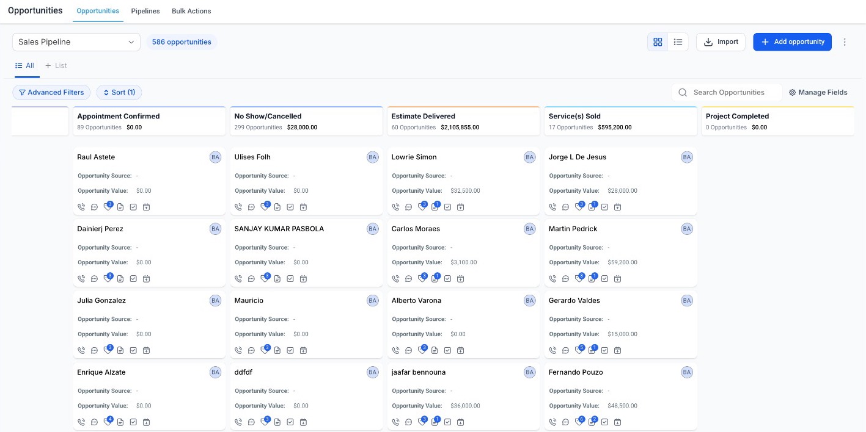Image resolution: width=866 pixels, height=432 pixels.
Task: Switch to list view layout
Action: [x=678, y=42]
